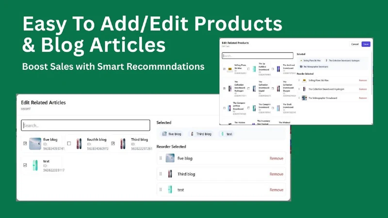
Task: Grab drag handle for Videographer Snowboard row
Action: [x=299, y=98]
